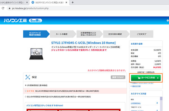Screen dimensions: 169x111
Task: Click the パソコン工房 logo
Action: 15,20
